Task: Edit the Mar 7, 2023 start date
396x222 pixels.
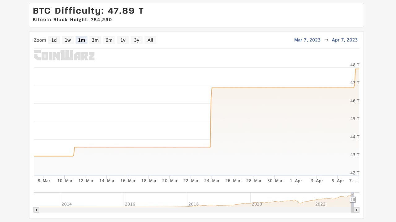Action: click(x=307, y=40)
